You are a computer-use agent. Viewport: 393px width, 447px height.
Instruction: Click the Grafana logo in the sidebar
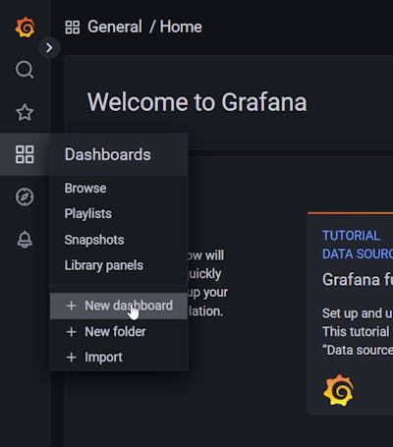(25, 28)
